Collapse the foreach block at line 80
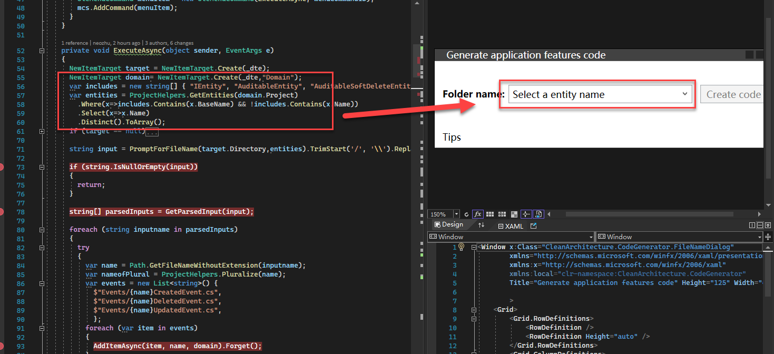The image size is (774, 354). coord(41,230)
